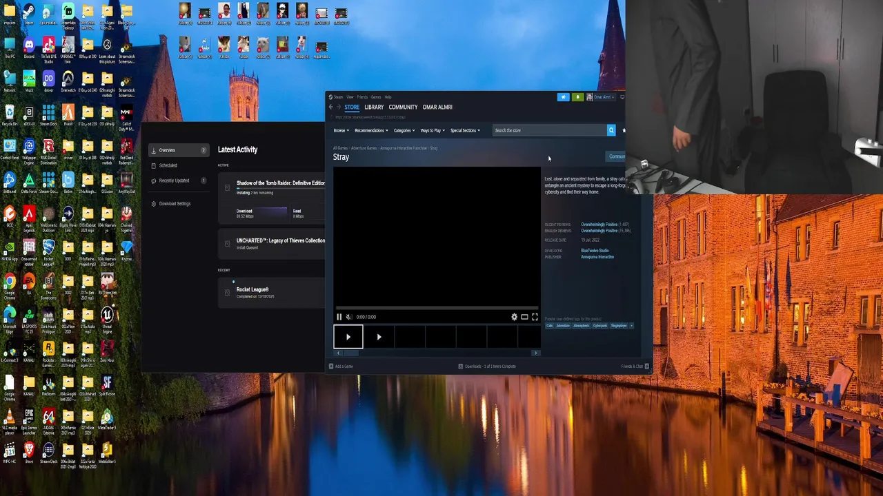Expand the Ways to Play dropdown

(433, 130)
